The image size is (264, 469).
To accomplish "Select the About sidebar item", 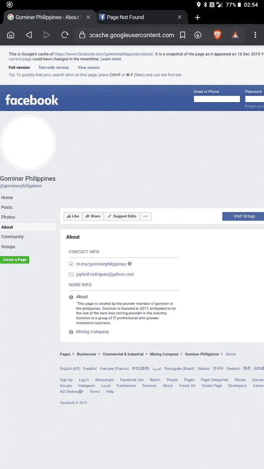I will pyautogui.click(x=28, y=227).
